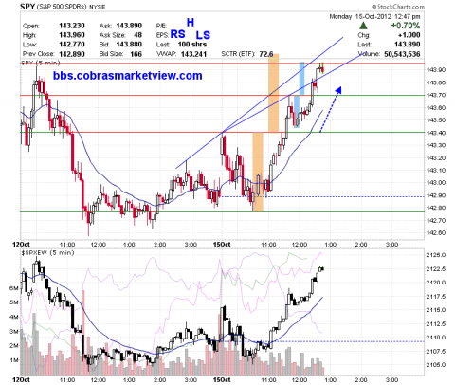Click the 12Oct date marker on lower chart
Viewport: 455px width, 385px height.
point(21,379)
